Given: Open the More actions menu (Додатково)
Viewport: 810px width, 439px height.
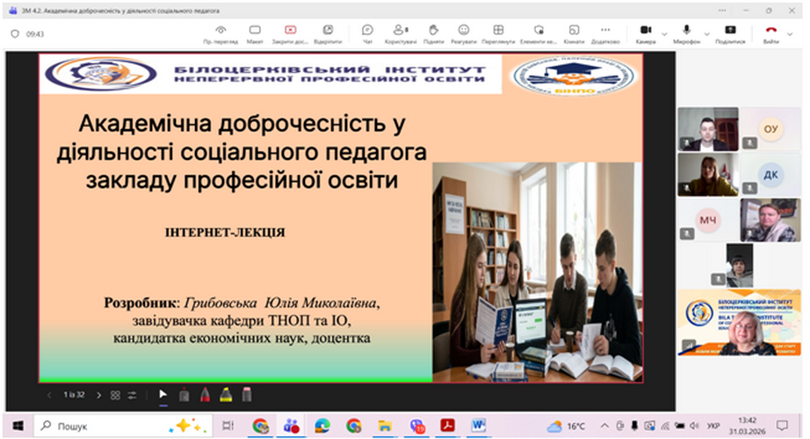Looking at the screenshot, I should (604, 33).
